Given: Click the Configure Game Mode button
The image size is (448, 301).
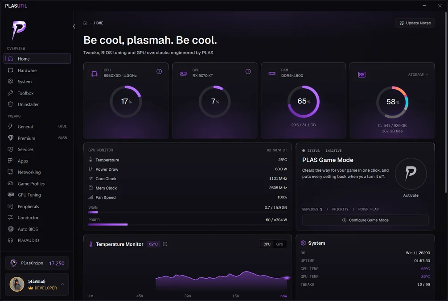Looking at the screenshot, I should 366,220.
